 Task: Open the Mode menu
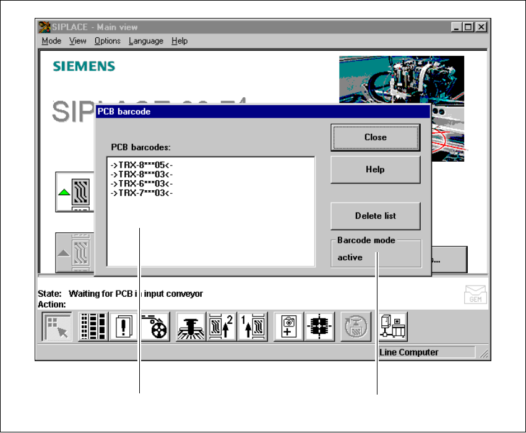coord(51,41)
